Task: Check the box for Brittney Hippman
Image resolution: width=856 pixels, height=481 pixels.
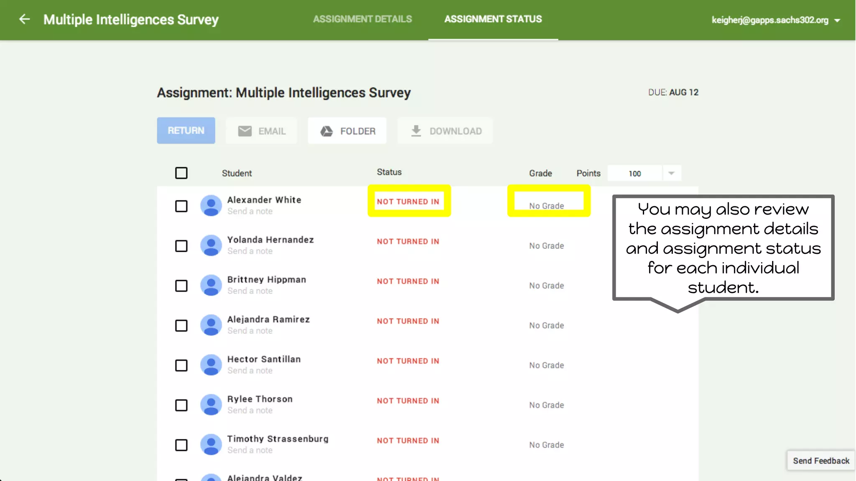Action: (x=181, y=286)
